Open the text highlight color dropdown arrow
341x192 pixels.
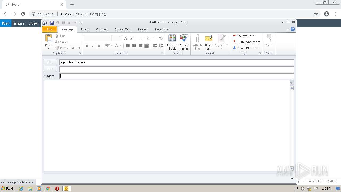pyautogui.click(x=112, y=46)
